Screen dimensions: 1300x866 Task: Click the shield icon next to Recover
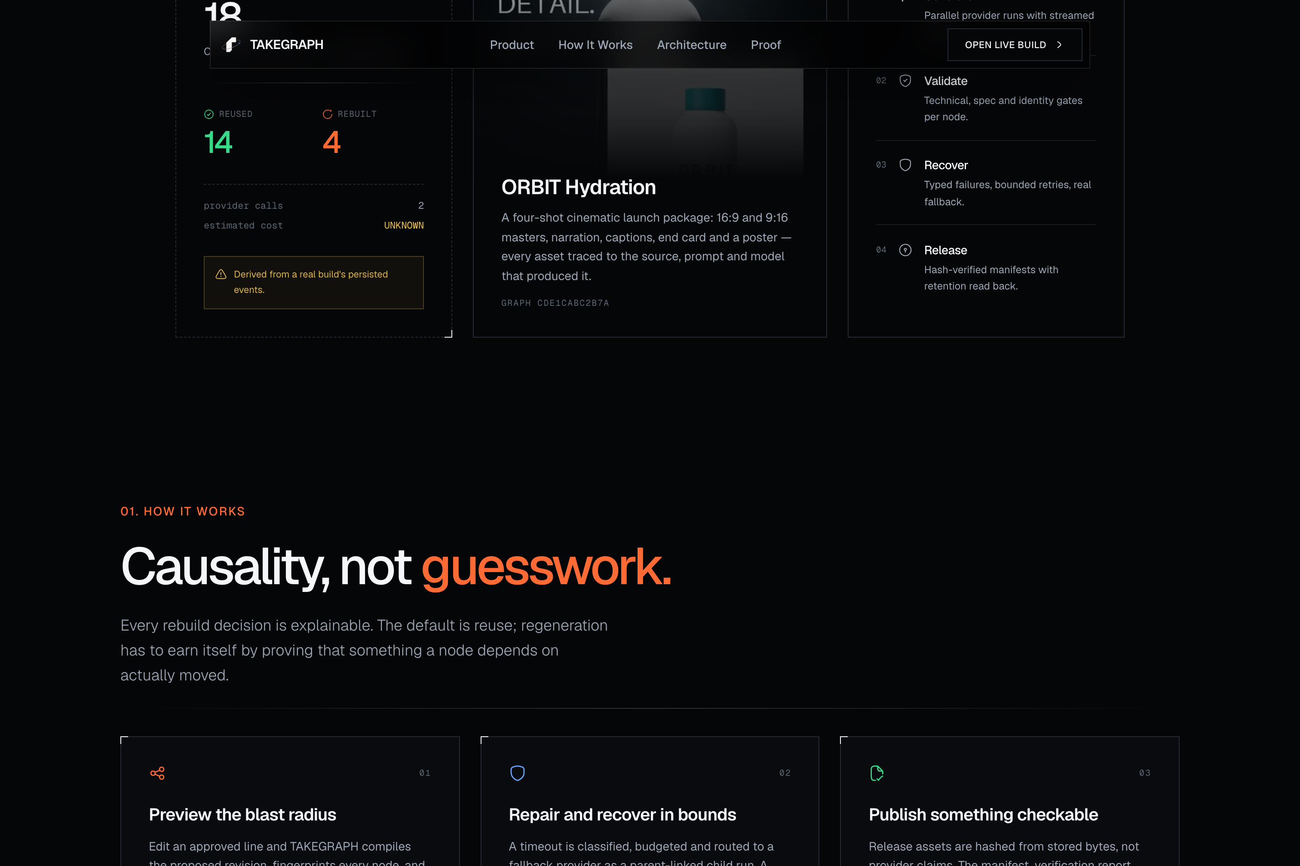(905, 165)
